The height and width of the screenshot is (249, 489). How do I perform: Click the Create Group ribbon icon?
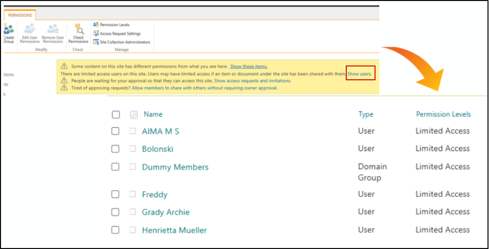pos(8,32)
